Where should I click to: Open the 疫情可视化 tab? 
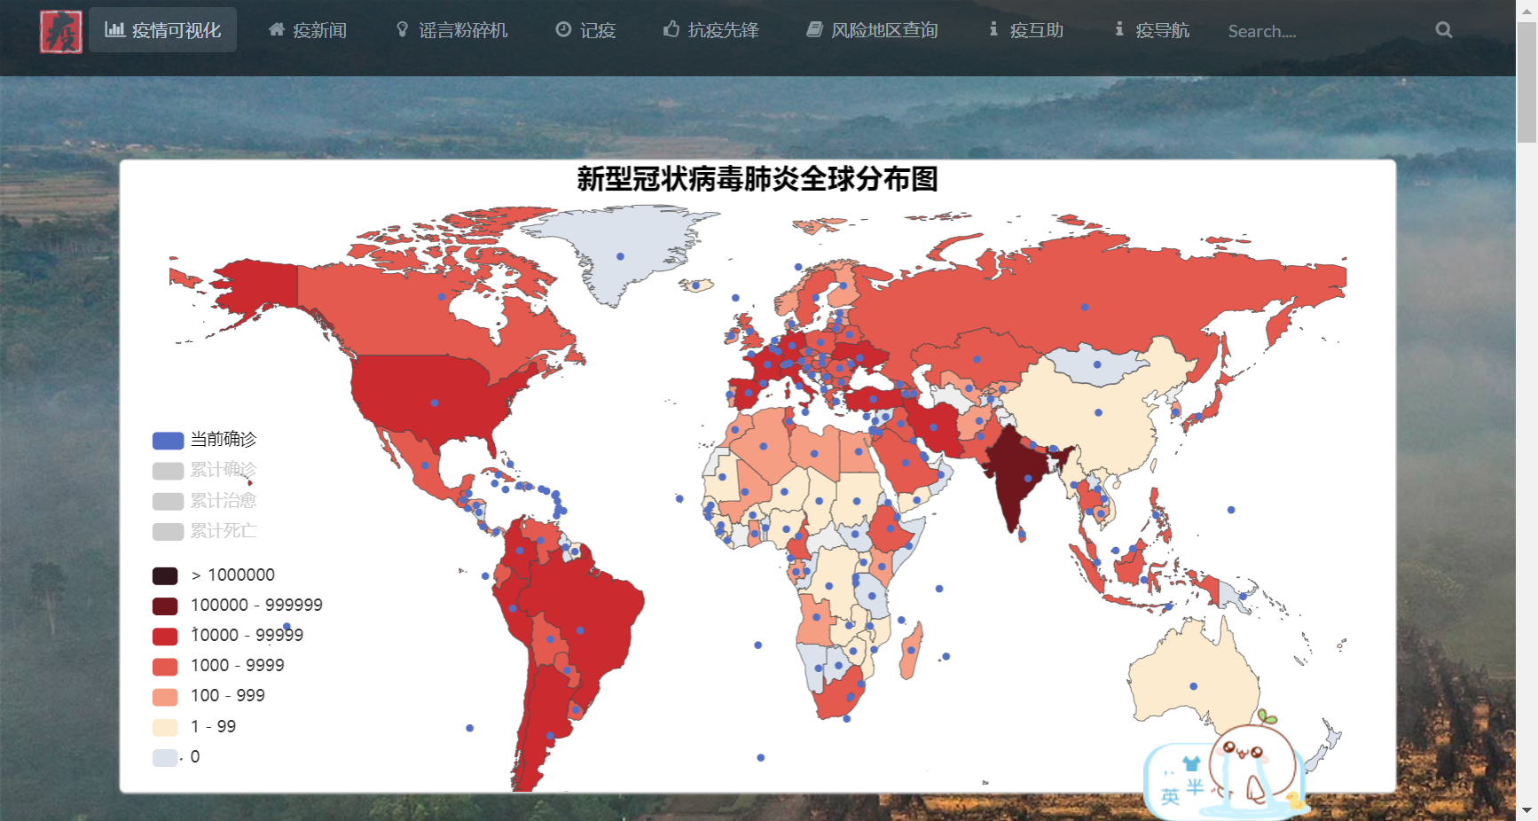pyautogui.click(x=162, y=30)
